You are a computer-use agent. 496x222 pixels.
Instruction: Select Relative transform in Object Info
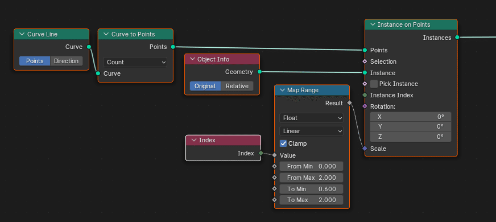[x=237, y=86]
